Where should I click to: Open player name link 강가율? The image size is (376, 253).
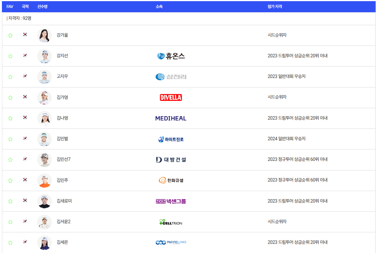[62, 35]
